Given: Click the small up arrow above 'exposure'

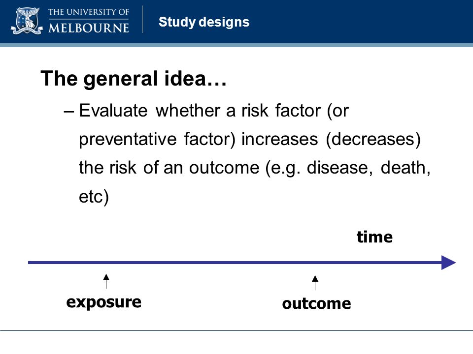Looking at the screenshot, I should (106, 281).
